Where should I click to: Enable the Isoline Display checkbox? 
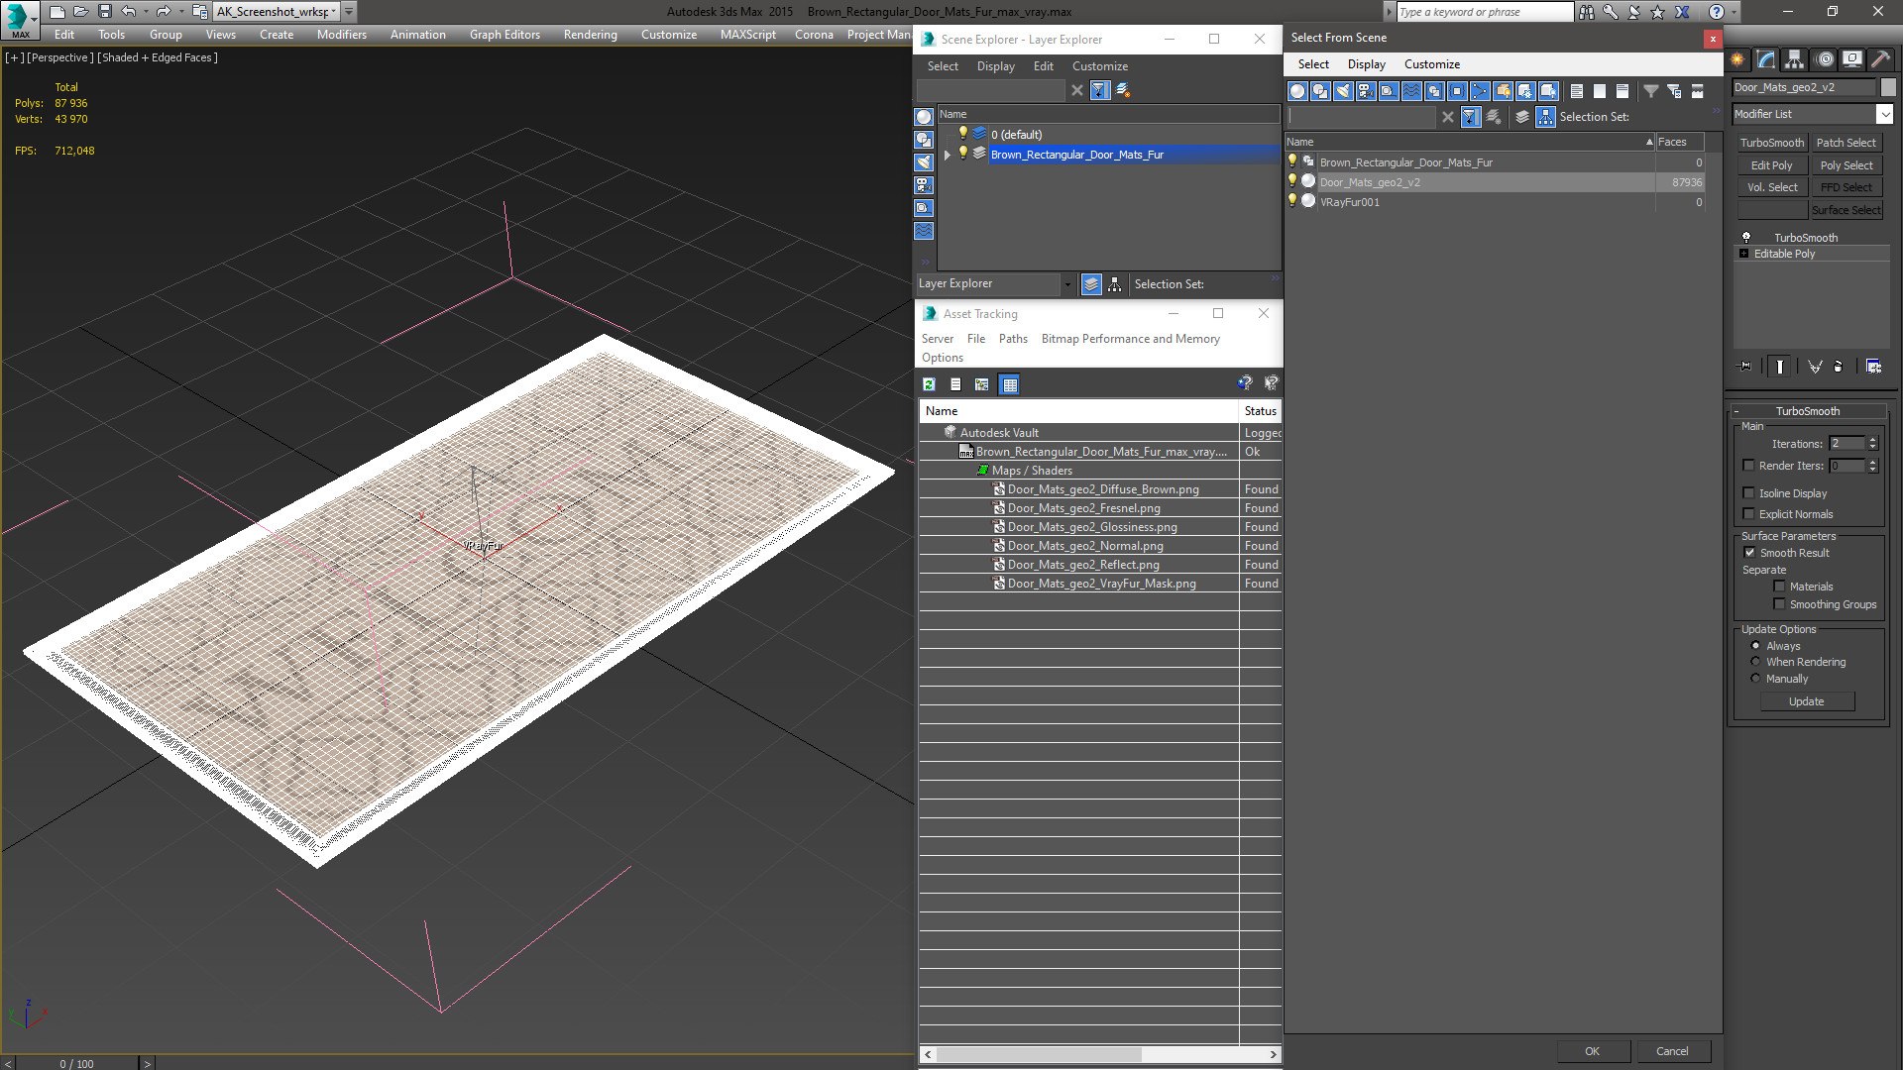1748,493
